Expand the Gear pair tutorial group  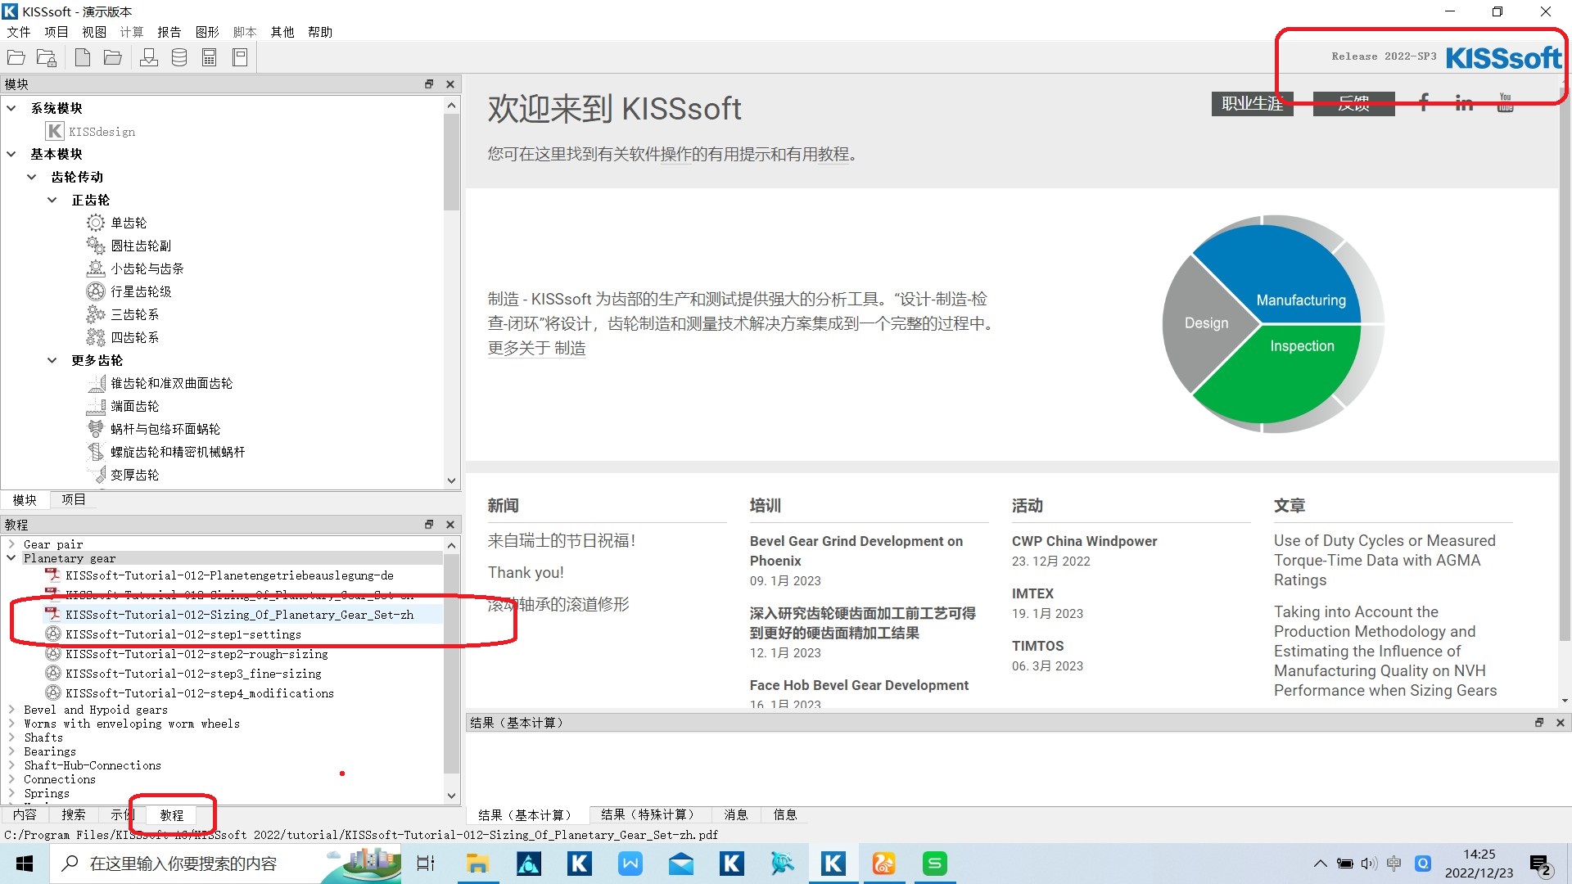tap(11, 544)
